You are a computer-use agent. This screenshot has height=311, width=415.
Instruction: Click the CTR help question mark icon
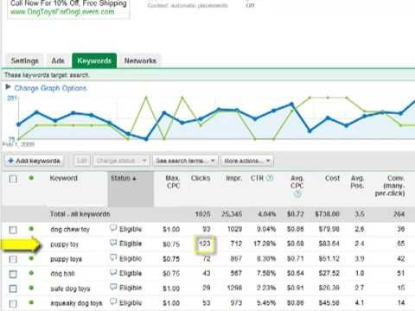(270, 178)
